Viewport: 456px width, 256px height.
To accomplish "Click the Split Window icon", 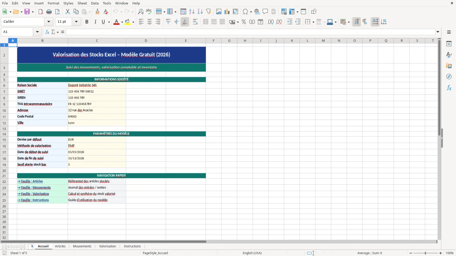I will [x=303, y=12].
